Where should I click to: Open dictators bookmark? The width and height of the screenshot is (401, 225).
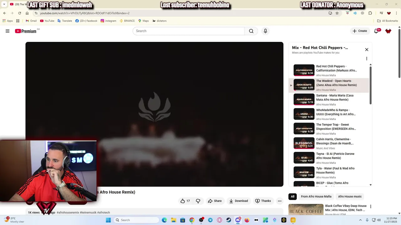(x=159, y=21)
